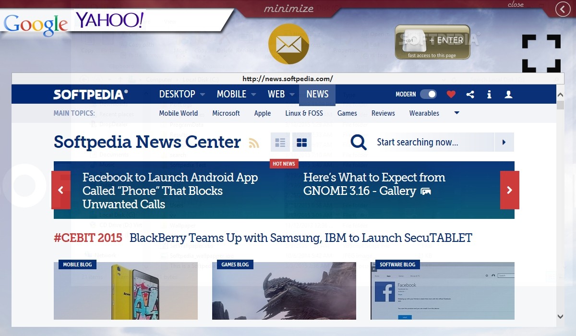Click the user account icon

(508, 95)
